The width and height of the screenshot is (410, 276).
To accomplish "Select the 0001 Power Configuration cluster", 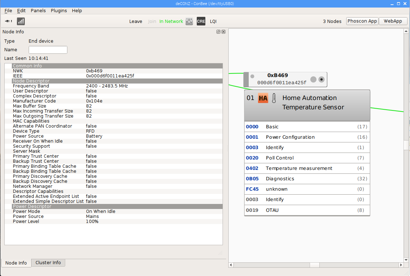I will (307, 137).
